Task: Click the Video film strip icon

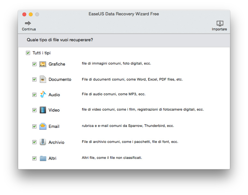Action: (x=43, y=110)
